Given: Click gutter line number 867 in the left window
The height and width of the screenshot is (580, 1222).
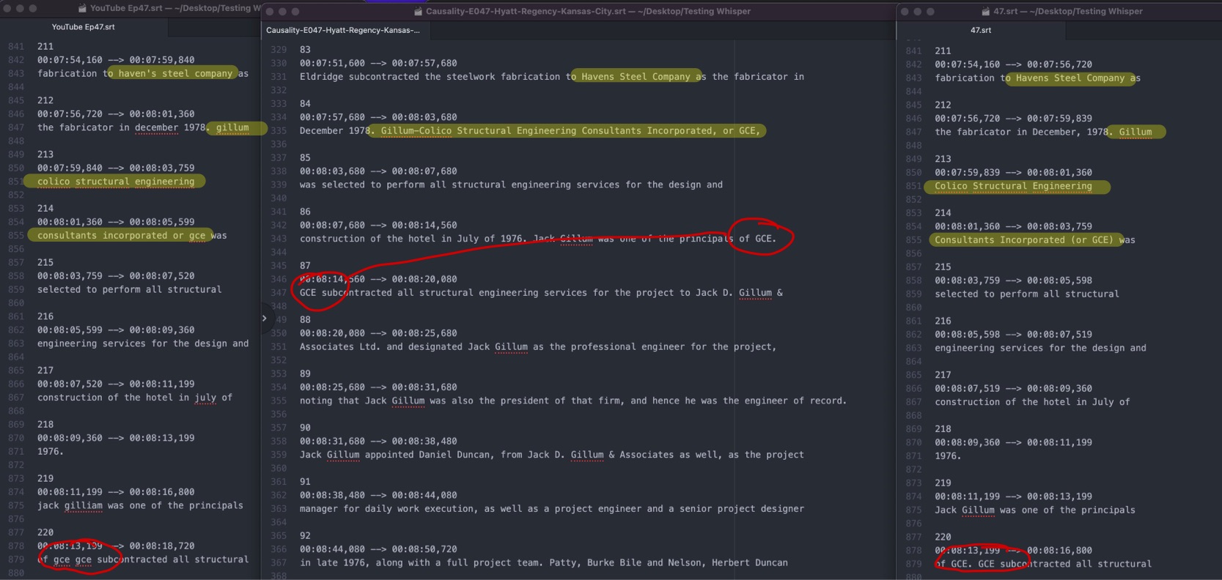Looking at the screenshot, I should (x=16, y=398).
